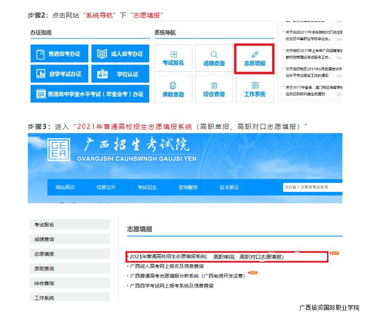Open 普通高中学业水平考试办证 button

(90, 94)
